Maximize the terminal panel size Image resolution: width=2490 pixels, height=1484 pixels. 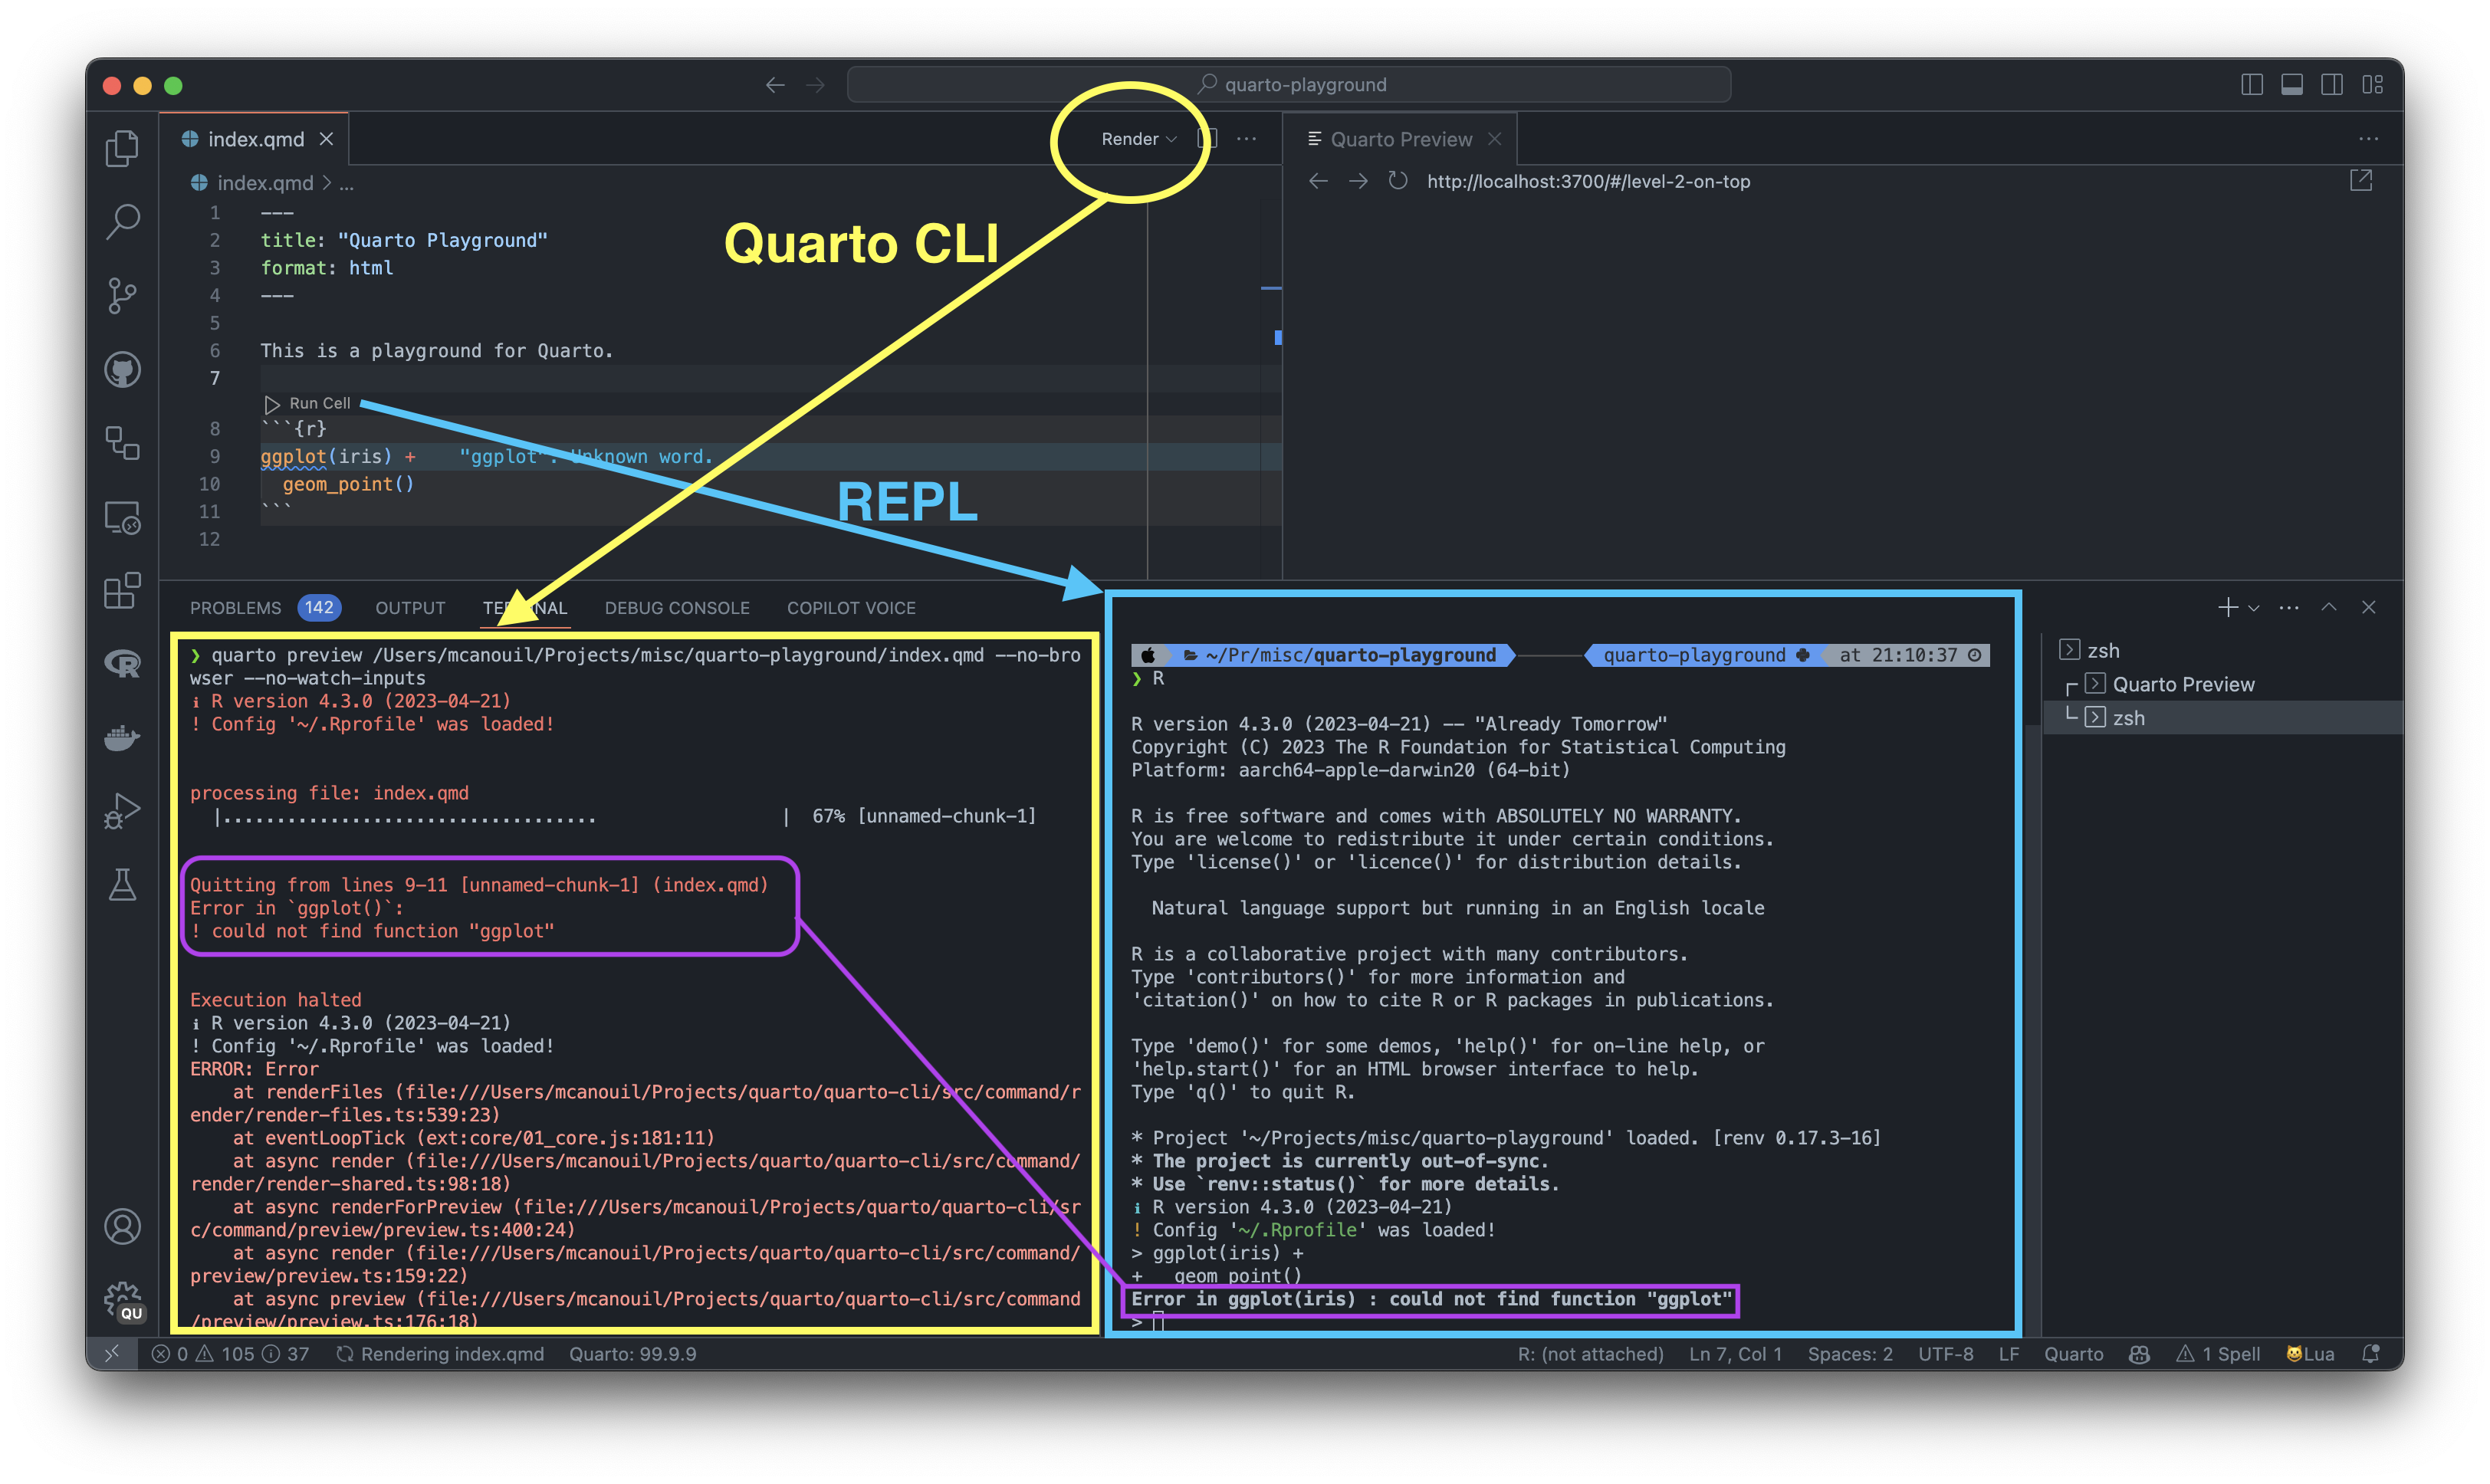[x=2329, y=607]
